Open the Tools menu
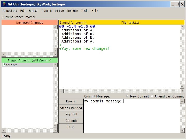 coord(84,11)
